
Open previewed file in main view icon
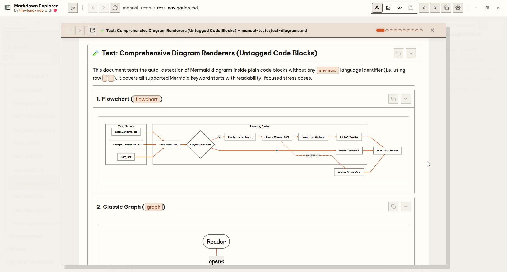coord(92,30)
